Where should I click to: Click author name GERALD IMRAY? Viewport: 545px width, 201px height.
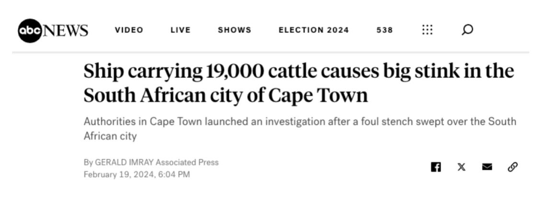(124, 162)
